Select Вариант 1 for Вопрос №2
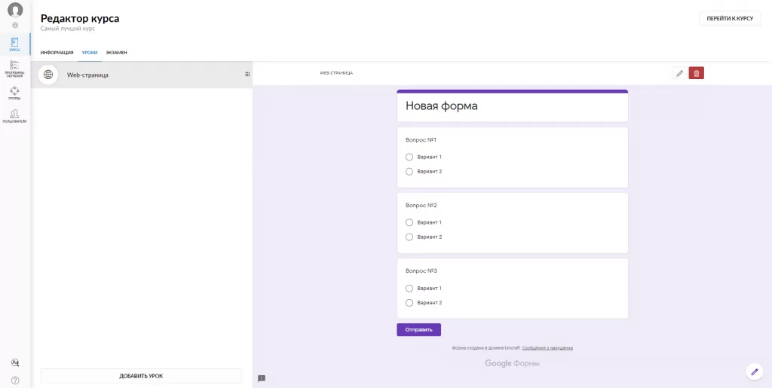772x388 pixels. [409, 222]
